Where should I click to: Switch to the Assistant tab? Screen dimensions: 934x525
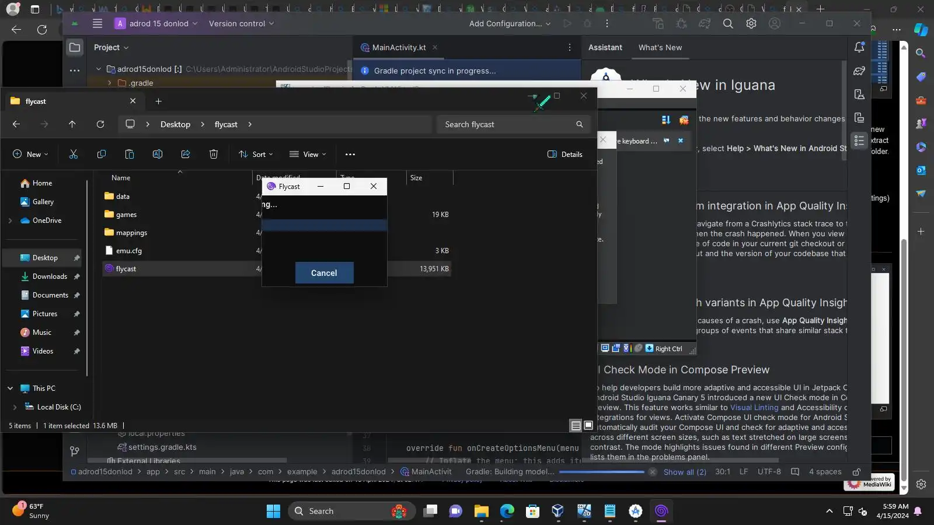coord(605,47)
